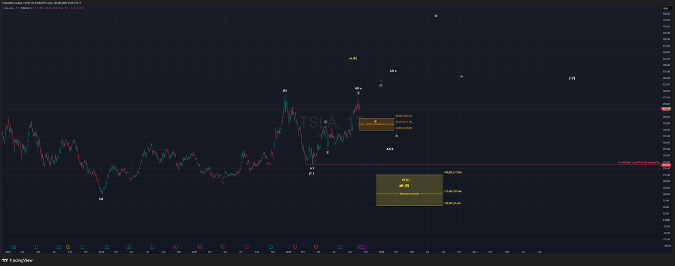Click the orange split event marker on the time axis
The width and height of the screenshot is (675, 266).
tap(68, 247)
